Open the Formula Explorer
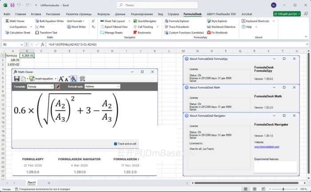This screenshot has height=192, width=311. coord(177,21)
